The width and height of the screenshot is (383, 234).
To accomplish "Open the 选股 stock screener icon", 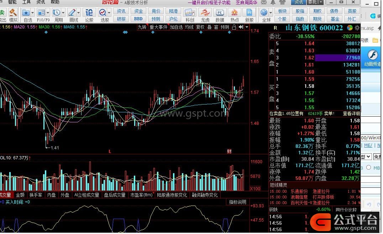I will click(x=103, y=12).
